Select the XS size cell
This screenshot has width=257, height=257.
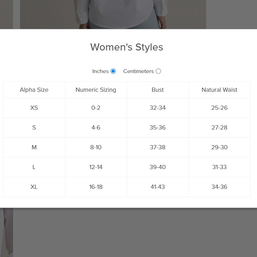coord(34,108)
